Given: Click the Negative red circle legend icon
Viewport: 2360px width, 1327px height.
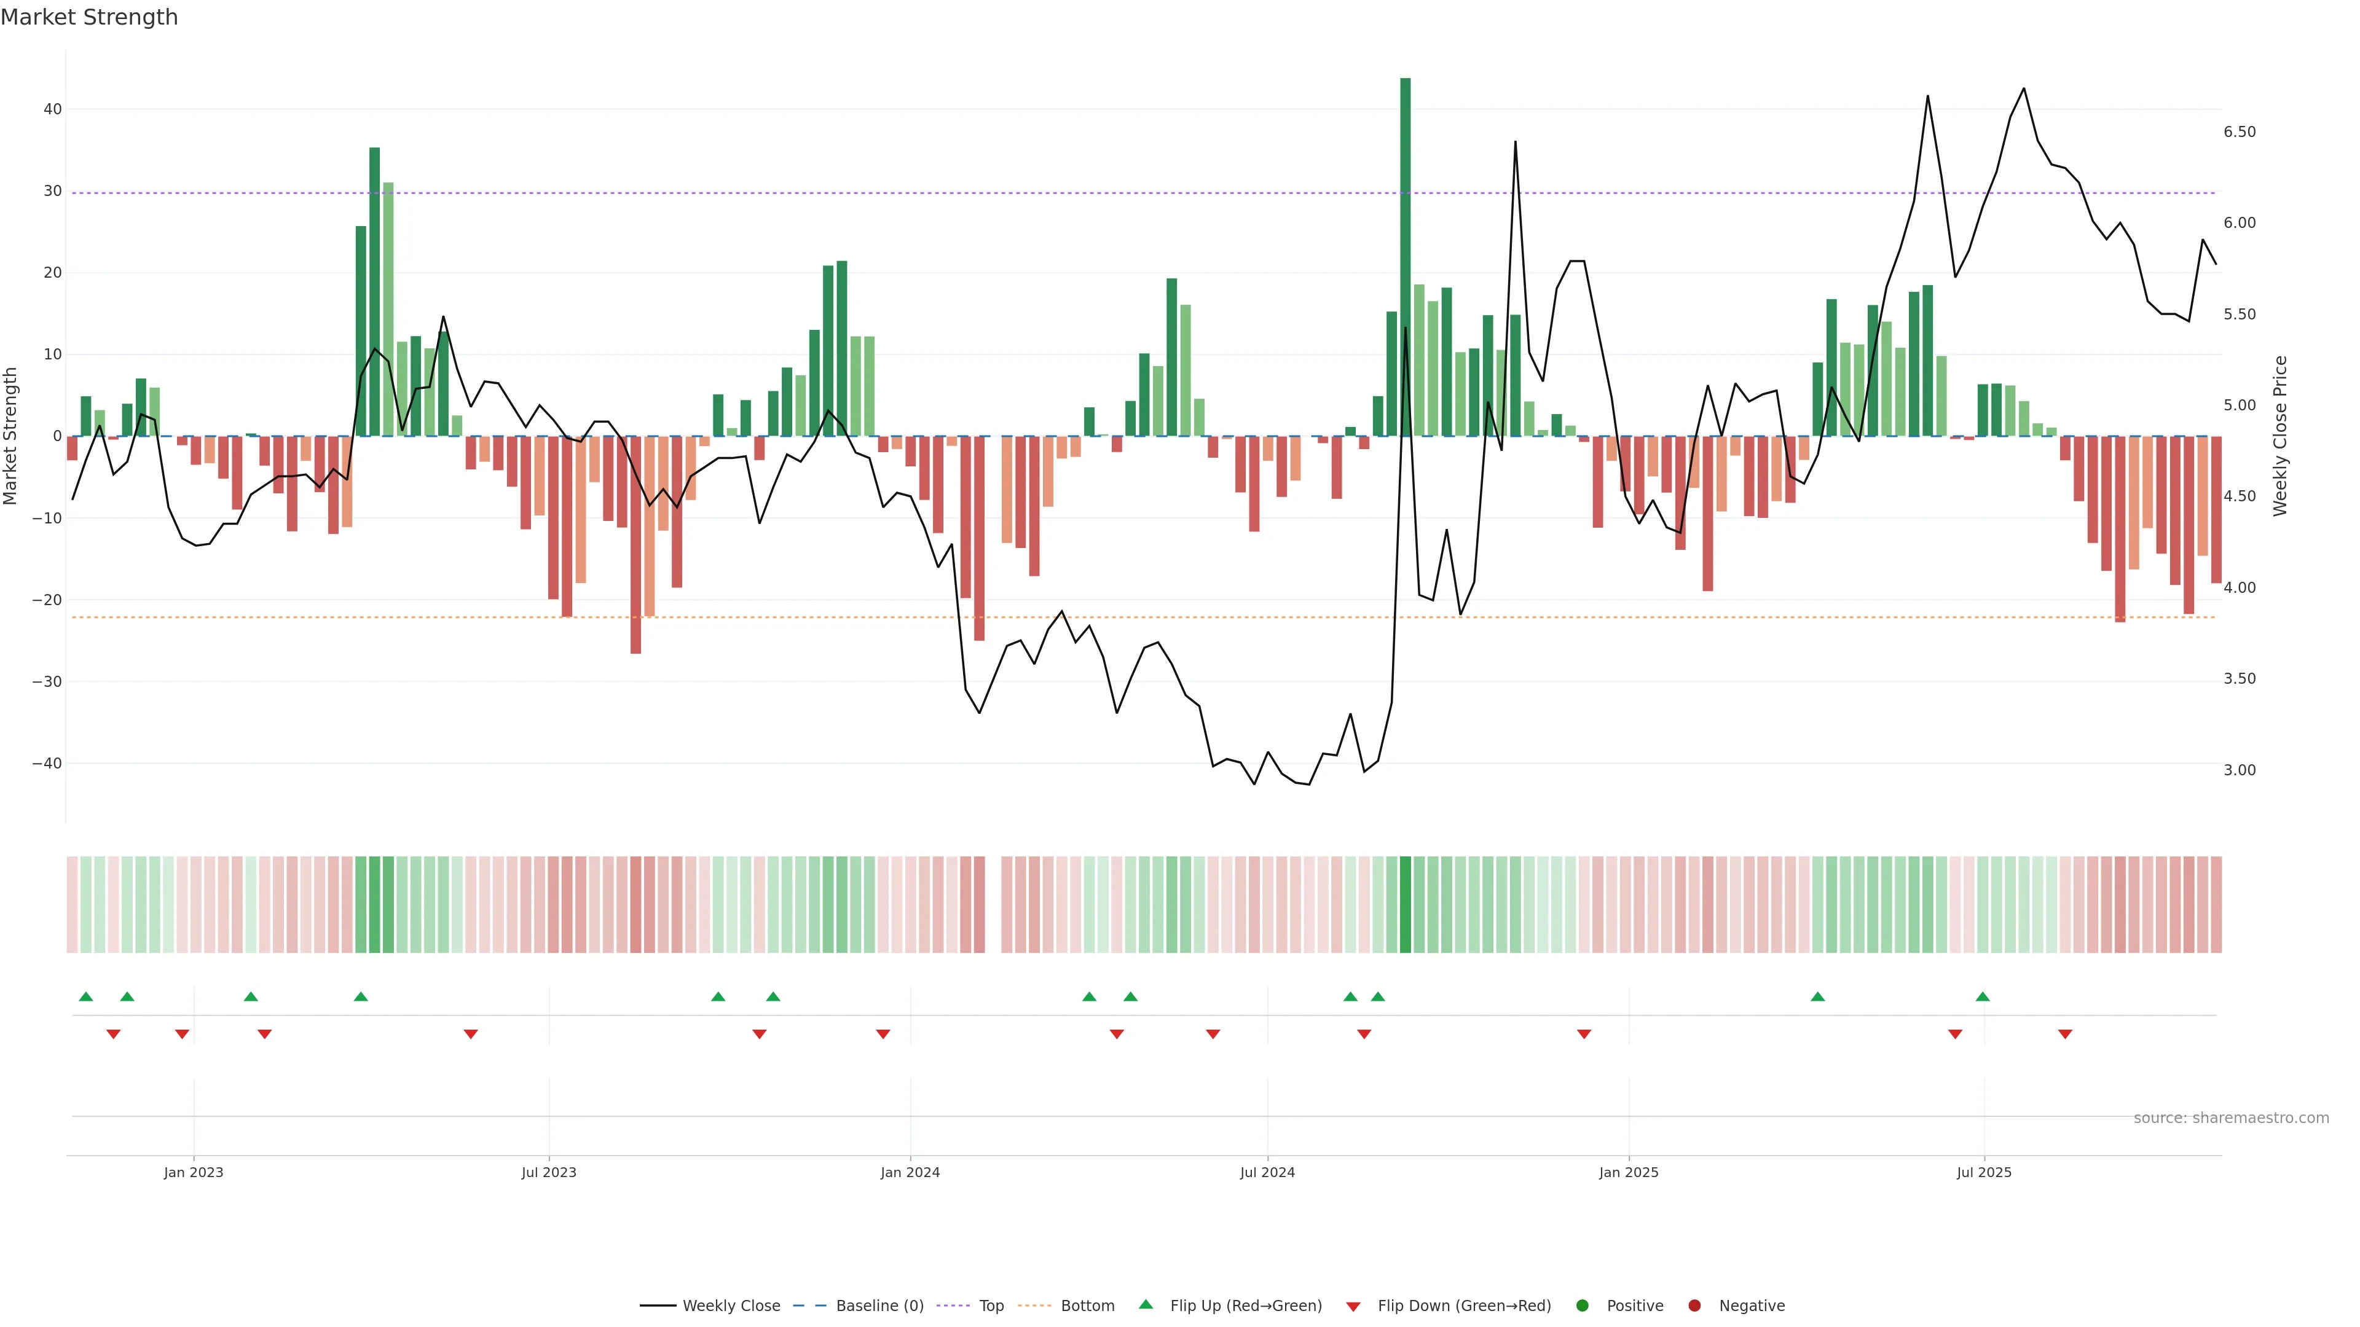Looking at the screenshot, I should [1694, 1305].
